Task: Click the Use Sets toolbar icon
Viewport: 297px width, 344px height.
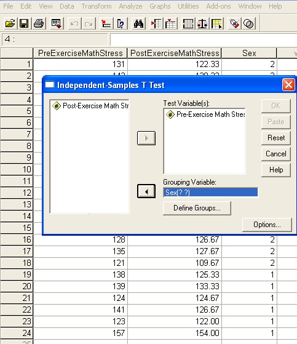Action: [x=248, y=23]
